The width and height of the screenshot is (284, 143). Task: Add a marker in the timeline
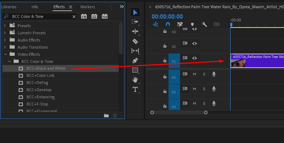192,24
